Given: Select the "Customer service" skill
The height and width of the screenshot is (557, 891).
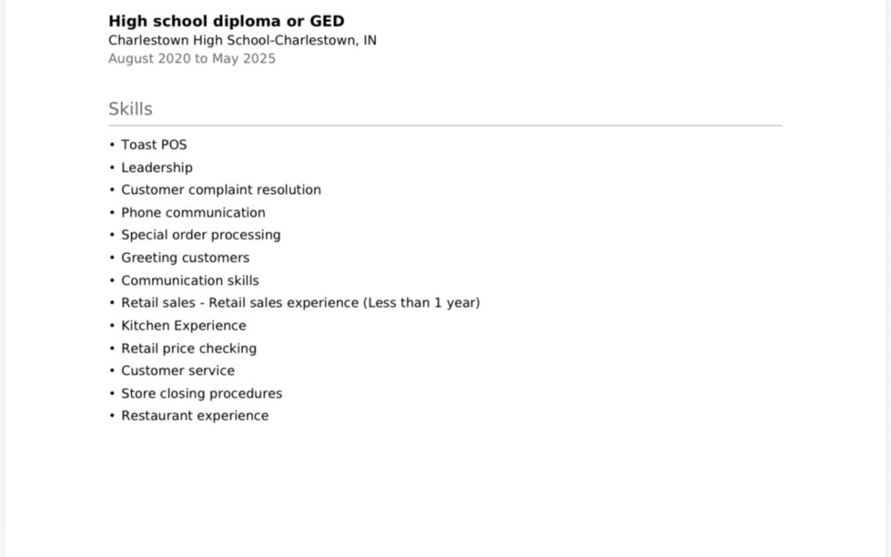Looking at the screenshot, I should coord(177,371).
